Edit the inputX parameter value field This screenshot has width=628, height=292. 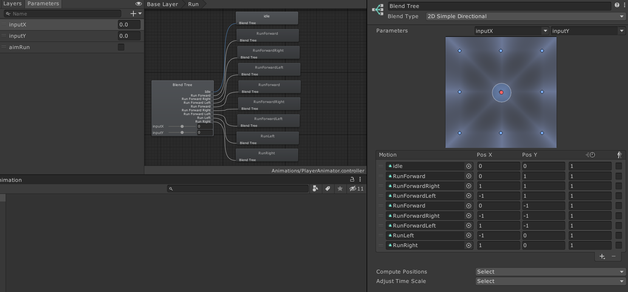(x=129, y=25)
